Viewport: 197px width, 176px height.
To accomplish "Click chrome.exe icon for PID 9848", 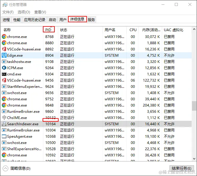I will 4,105.
